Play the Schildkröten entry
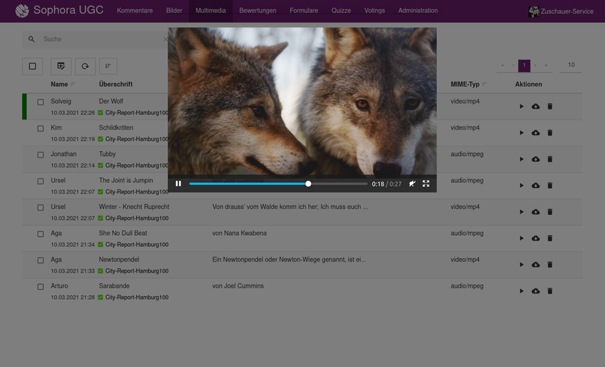The image size is (605, 367). point(521,133)
